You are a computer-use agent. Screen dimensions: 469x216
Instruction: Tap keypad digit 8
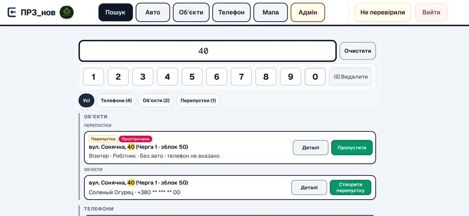pyautogui.click(x=266, y=77)
